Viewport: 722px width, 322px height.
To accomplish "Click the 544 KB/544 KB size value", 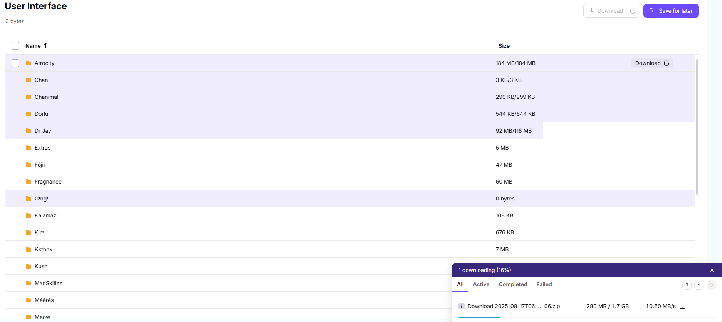I will coord(515,114).
